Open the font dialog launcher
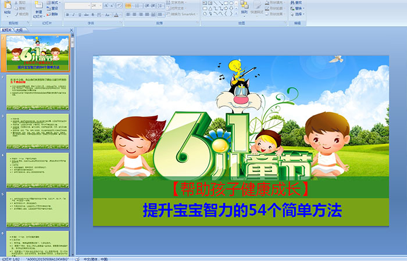Image resolution: width=407 pixels, height=261 pixels. point(121,23)
